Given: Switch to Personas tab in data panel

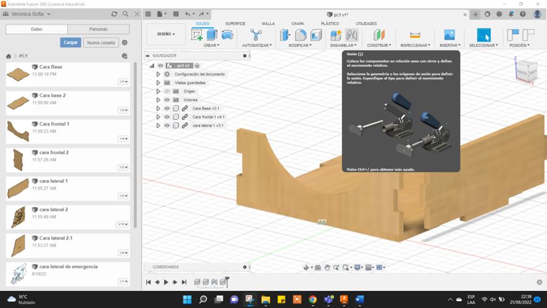Looking at the screenshot, I should click(98, 29).
